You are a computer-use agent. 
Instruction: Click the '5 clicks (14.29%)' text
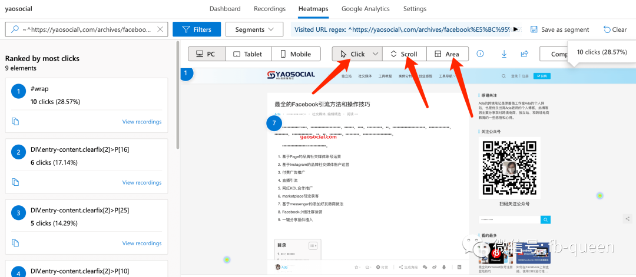pyautogui.click(x=53, y=223)
